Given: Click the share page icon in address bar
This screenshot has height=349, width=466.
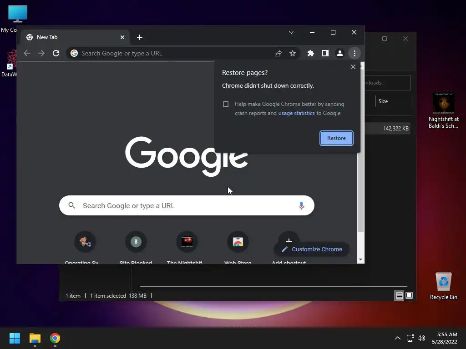Looking at the screenshot, I should tap(278, 53).
